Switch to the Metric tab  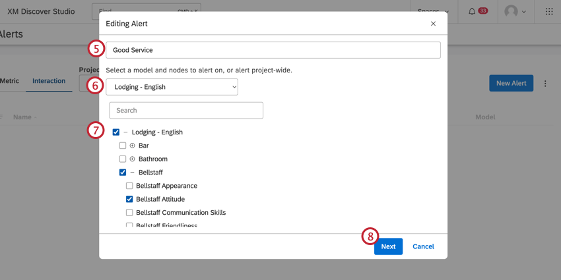(x=9, y=81)
